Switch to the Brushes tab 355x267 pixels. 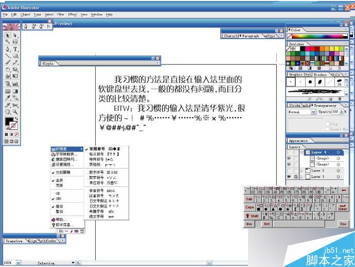(x=320, y=74)
